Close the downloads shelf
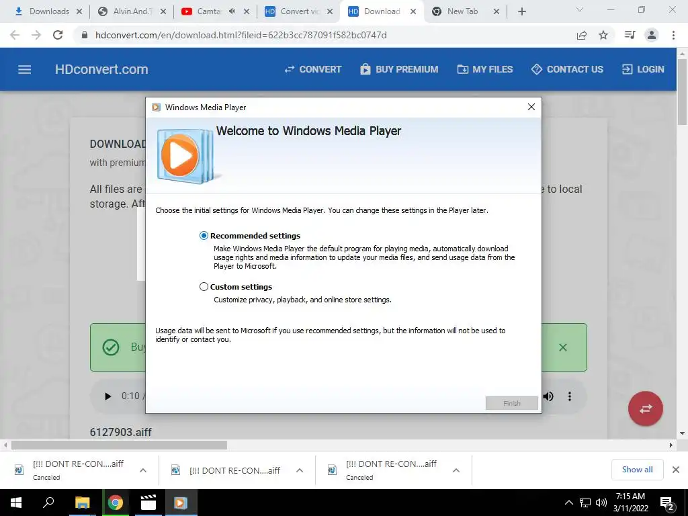 pyautogui.click(x=676, y=470)
